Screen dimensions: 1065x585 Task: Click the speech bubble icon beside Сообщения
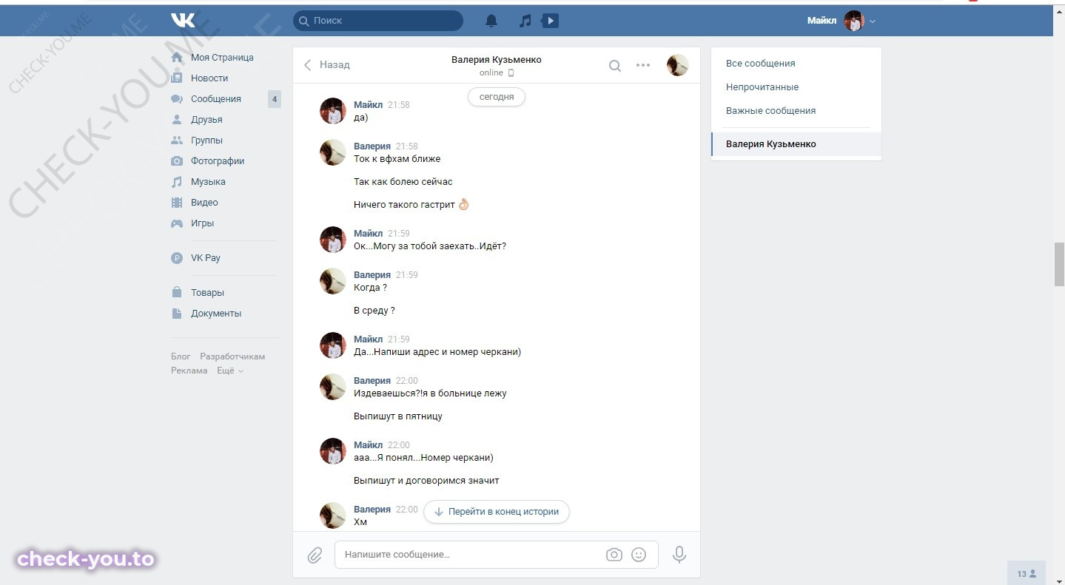[x=177, y=99]
